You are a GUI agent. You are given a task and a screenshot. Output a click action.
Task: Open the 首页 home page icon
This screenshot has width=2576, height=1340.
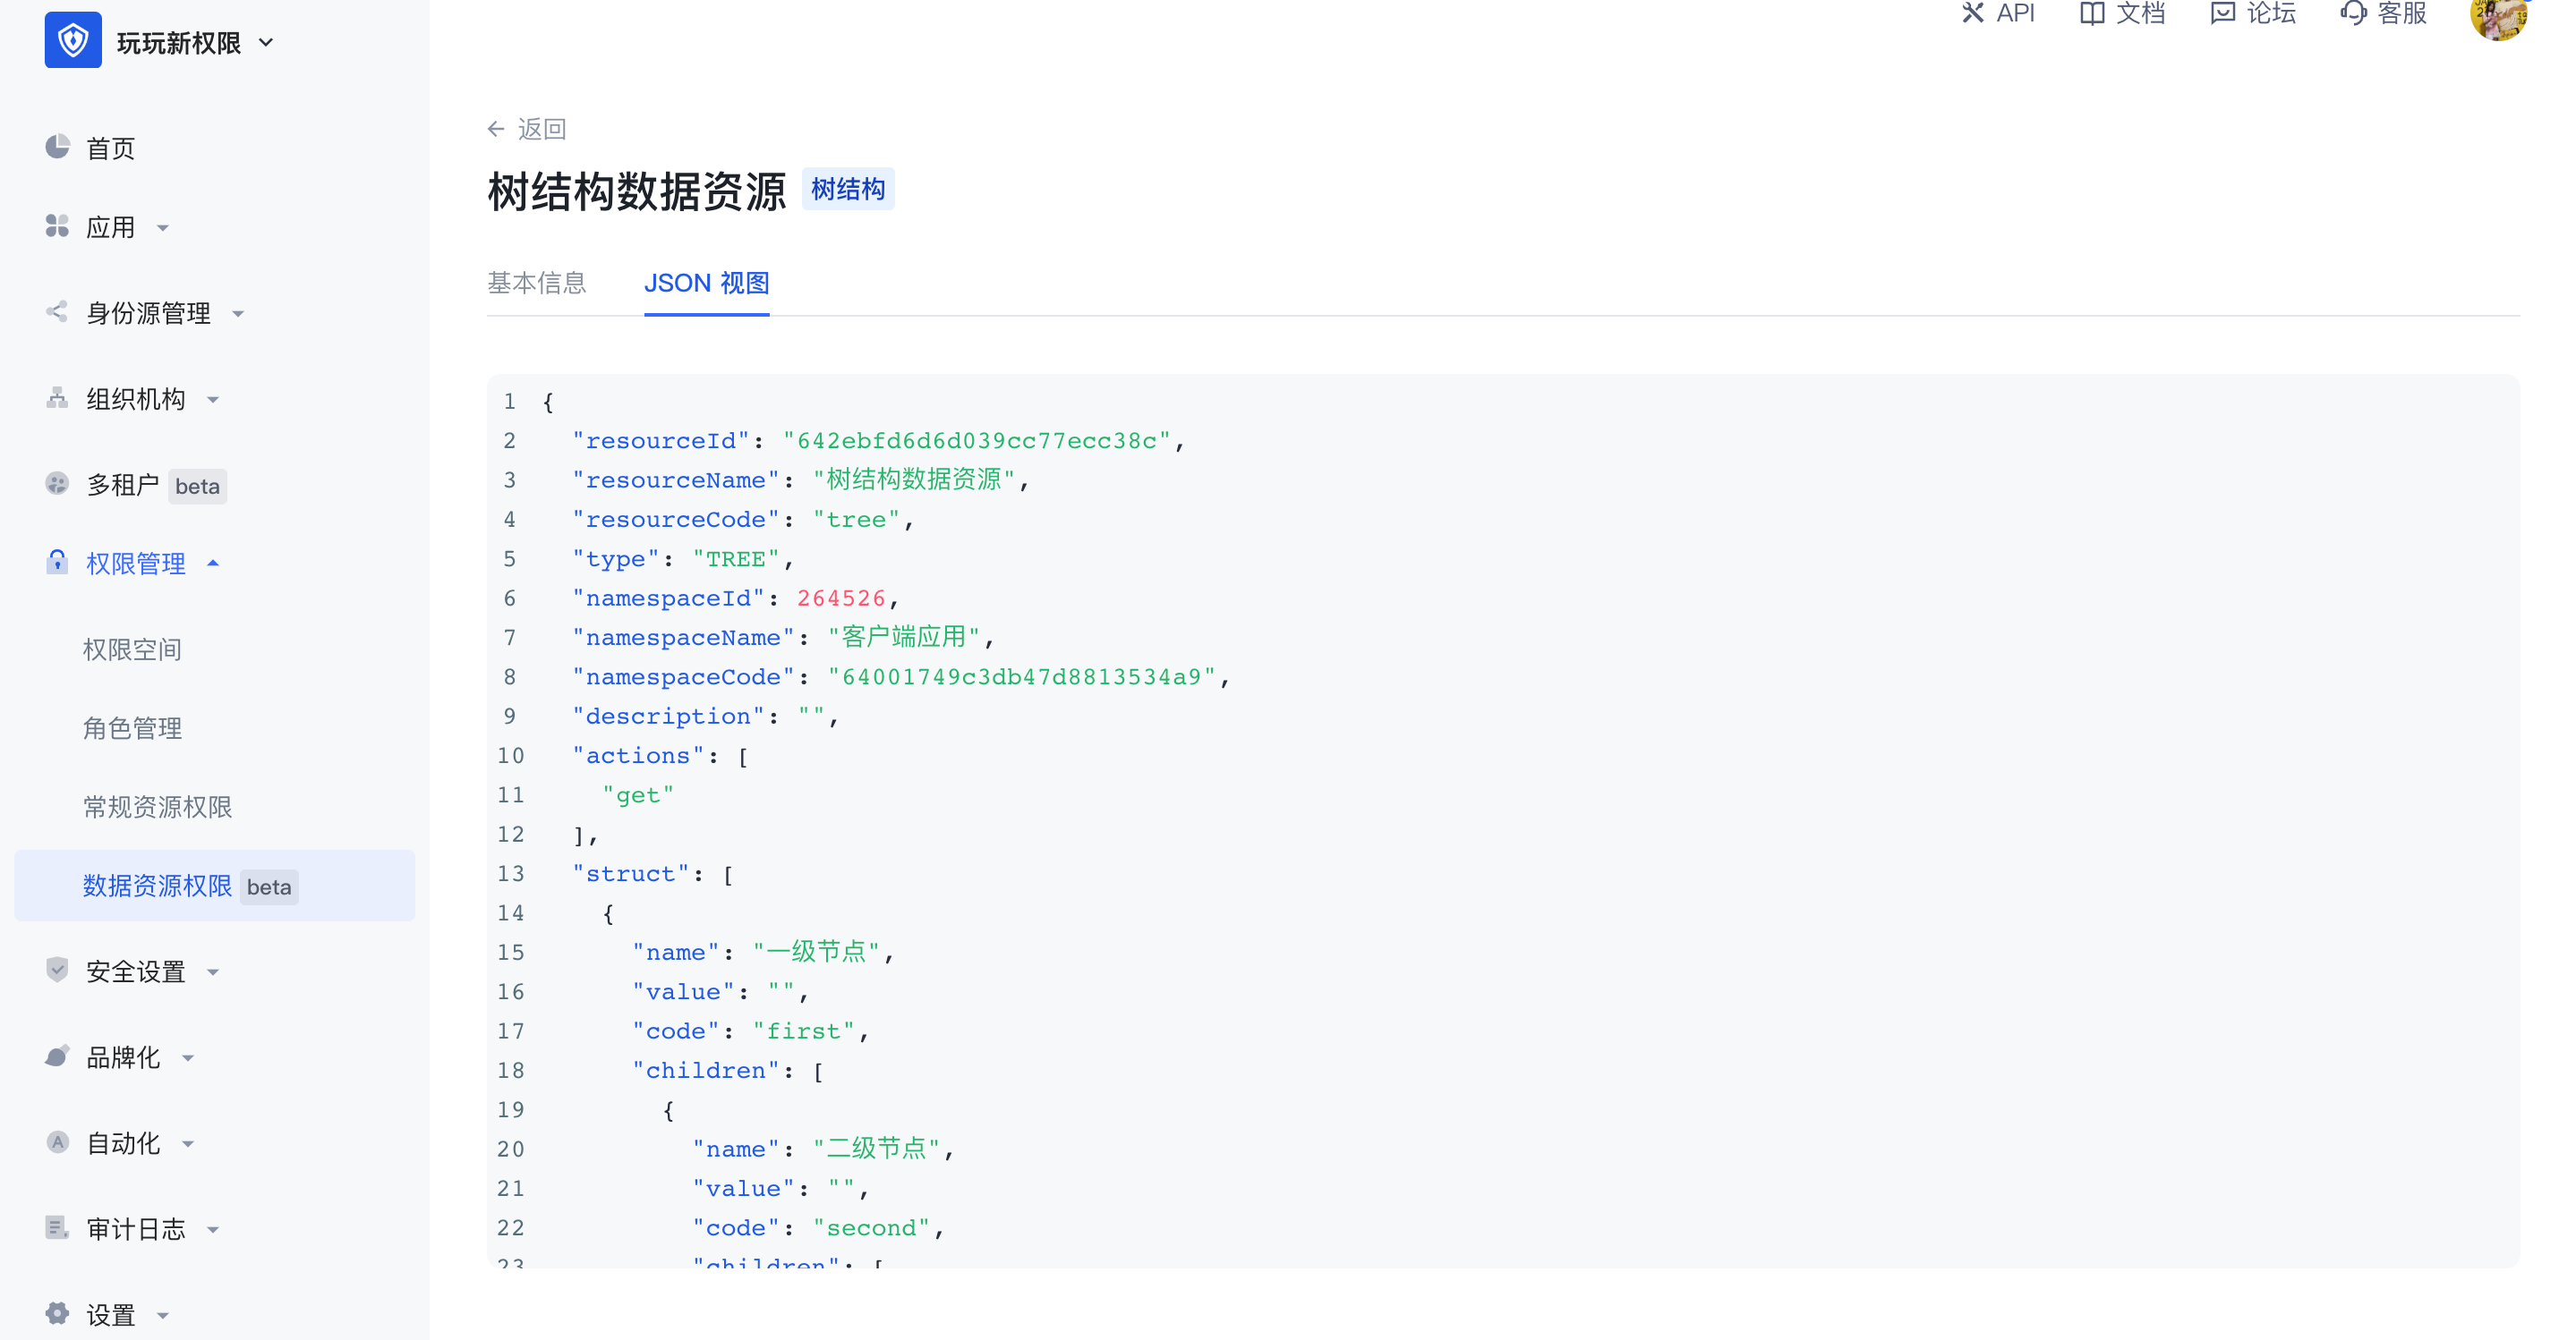point(59,148)
